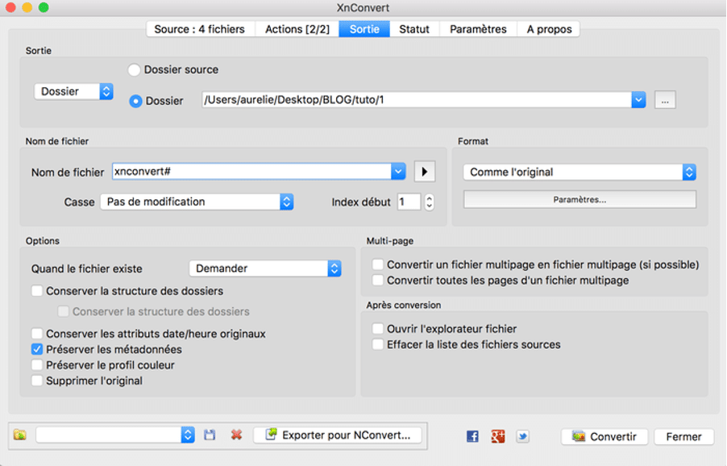This screenshot has width=727, height=466.
Task: Select the Sortie tab
Action: tap(364, 29)
